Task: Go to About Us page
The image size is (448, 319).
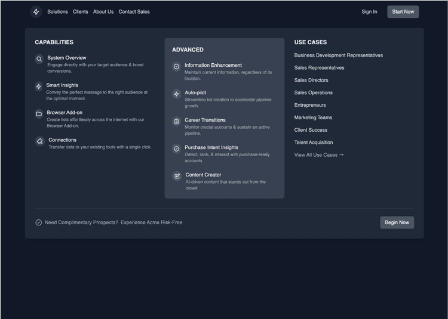Action: pyautogui.click(x=103, y=12)
